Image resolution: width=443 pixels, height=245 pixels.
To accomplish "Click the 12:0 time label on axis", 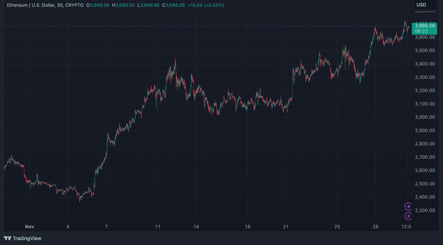I will tap(406, 227).
